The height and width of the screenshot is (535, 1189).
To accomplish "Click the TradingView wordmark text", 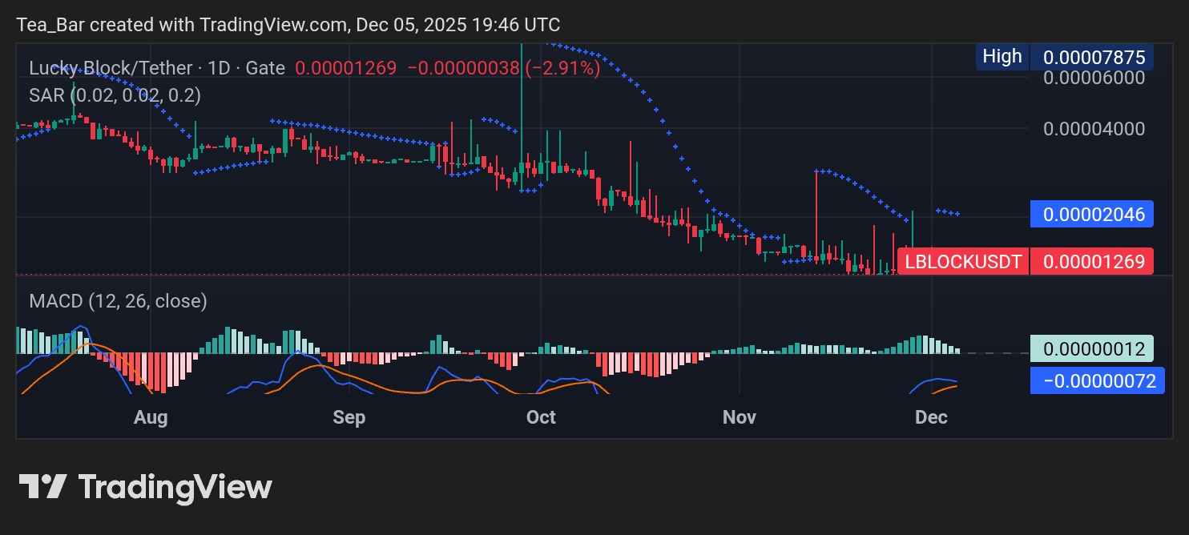I will 175,487.
